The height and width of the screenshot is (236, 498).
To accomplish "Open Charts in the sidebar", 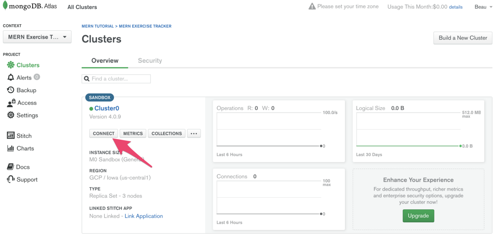I will [x=25, y=148].
